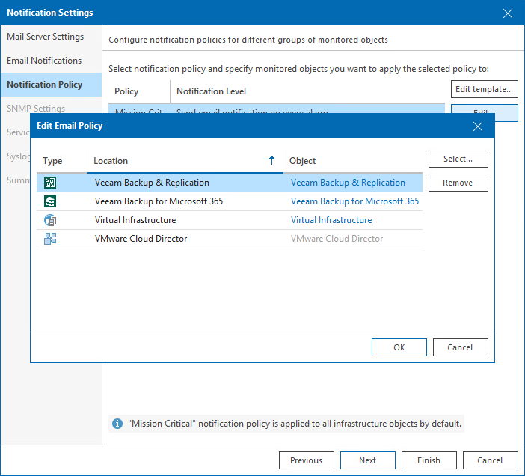Open the Virtual Infrastructure object link
This screenshot has height=476, width=525.
(331, 220)
